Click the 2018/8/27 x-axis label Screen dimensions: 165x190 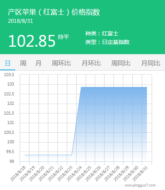(103, 174)
